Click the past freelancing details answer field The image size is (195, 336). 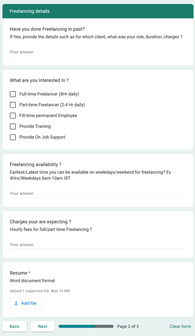[x=98, y=52]
